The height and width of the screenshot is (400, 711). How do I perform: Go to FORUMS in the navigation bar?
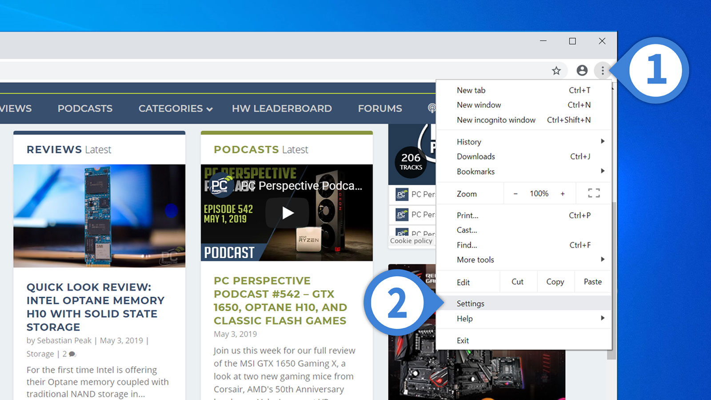[380, 108]
